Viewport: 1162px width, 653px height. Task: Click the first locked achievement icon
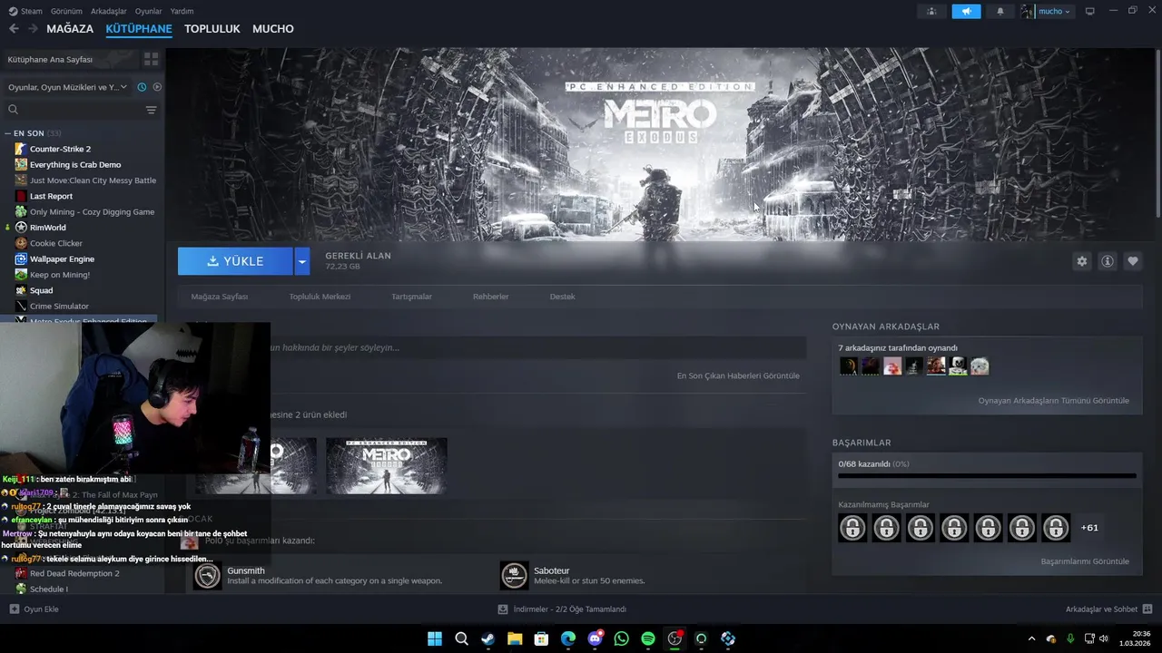click(x=852, y=527)
